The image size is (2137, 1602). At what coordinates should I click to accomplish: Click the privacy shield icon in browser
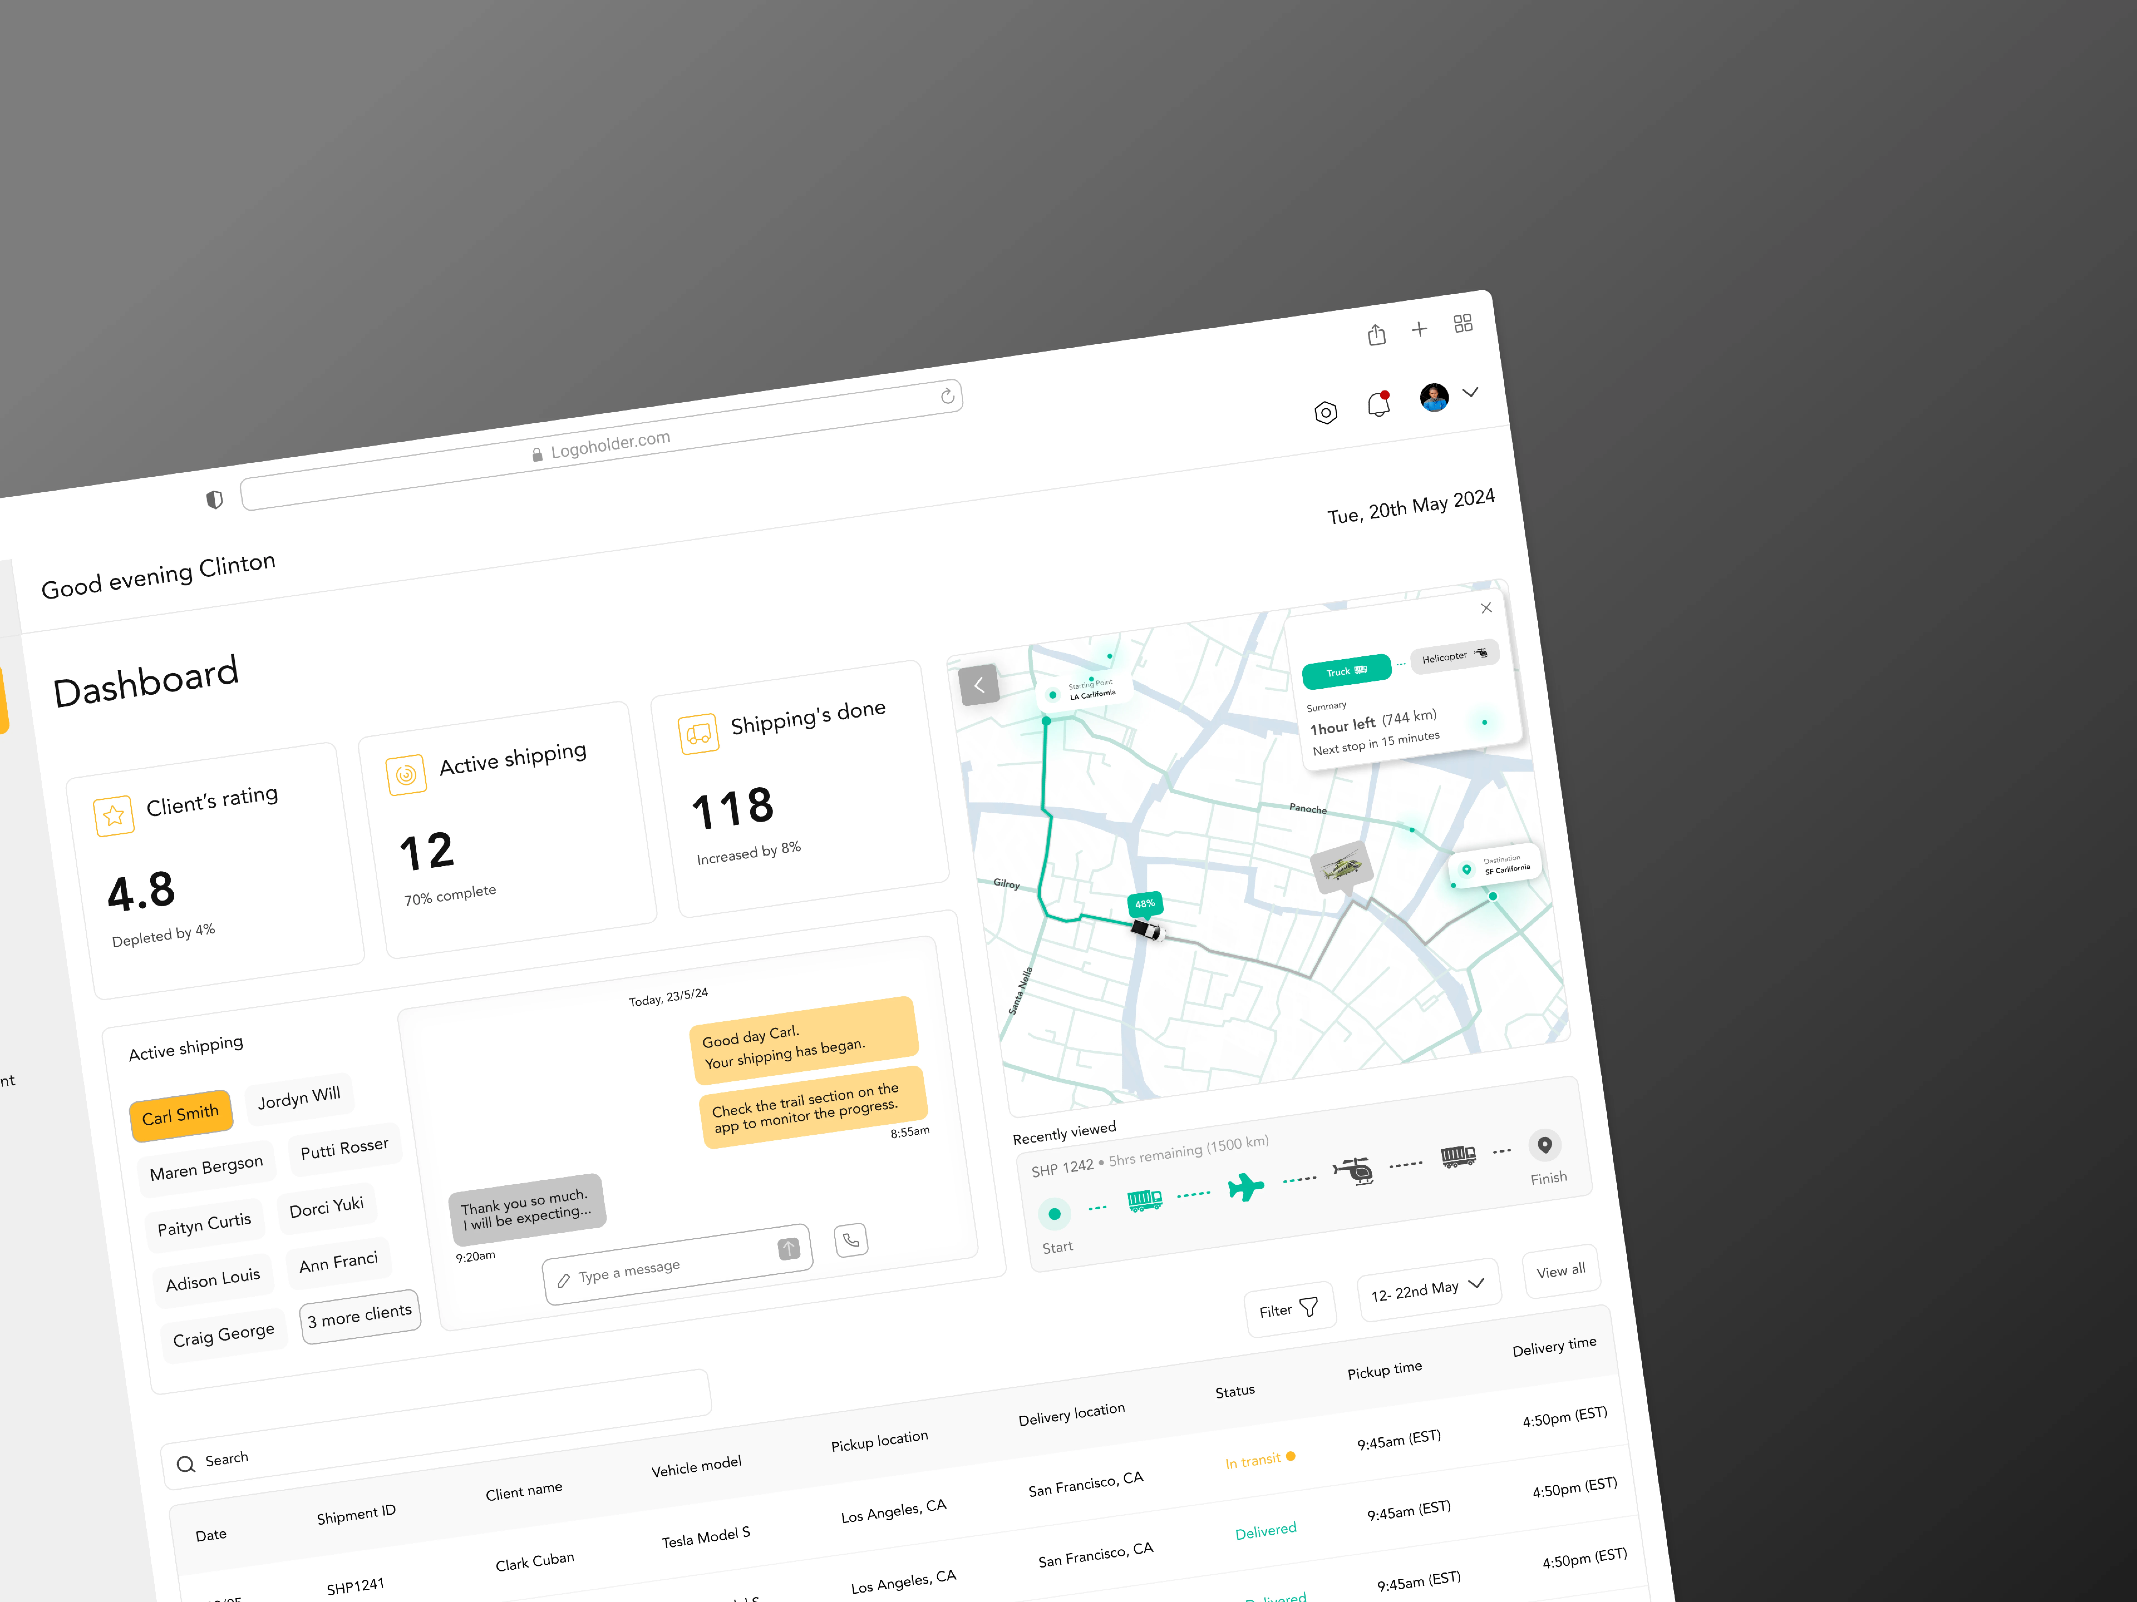pos(215,499)
